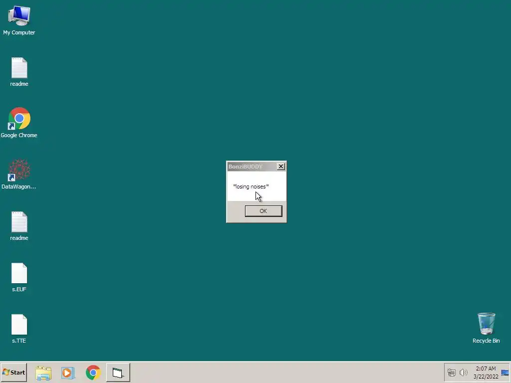Click the '*losing noises*' message text
This screenshot has width=511, height=383.
251,187
